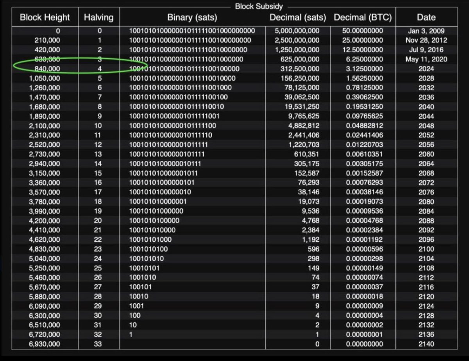Select block height 3,360,000 cell

(x=45, y=183)
